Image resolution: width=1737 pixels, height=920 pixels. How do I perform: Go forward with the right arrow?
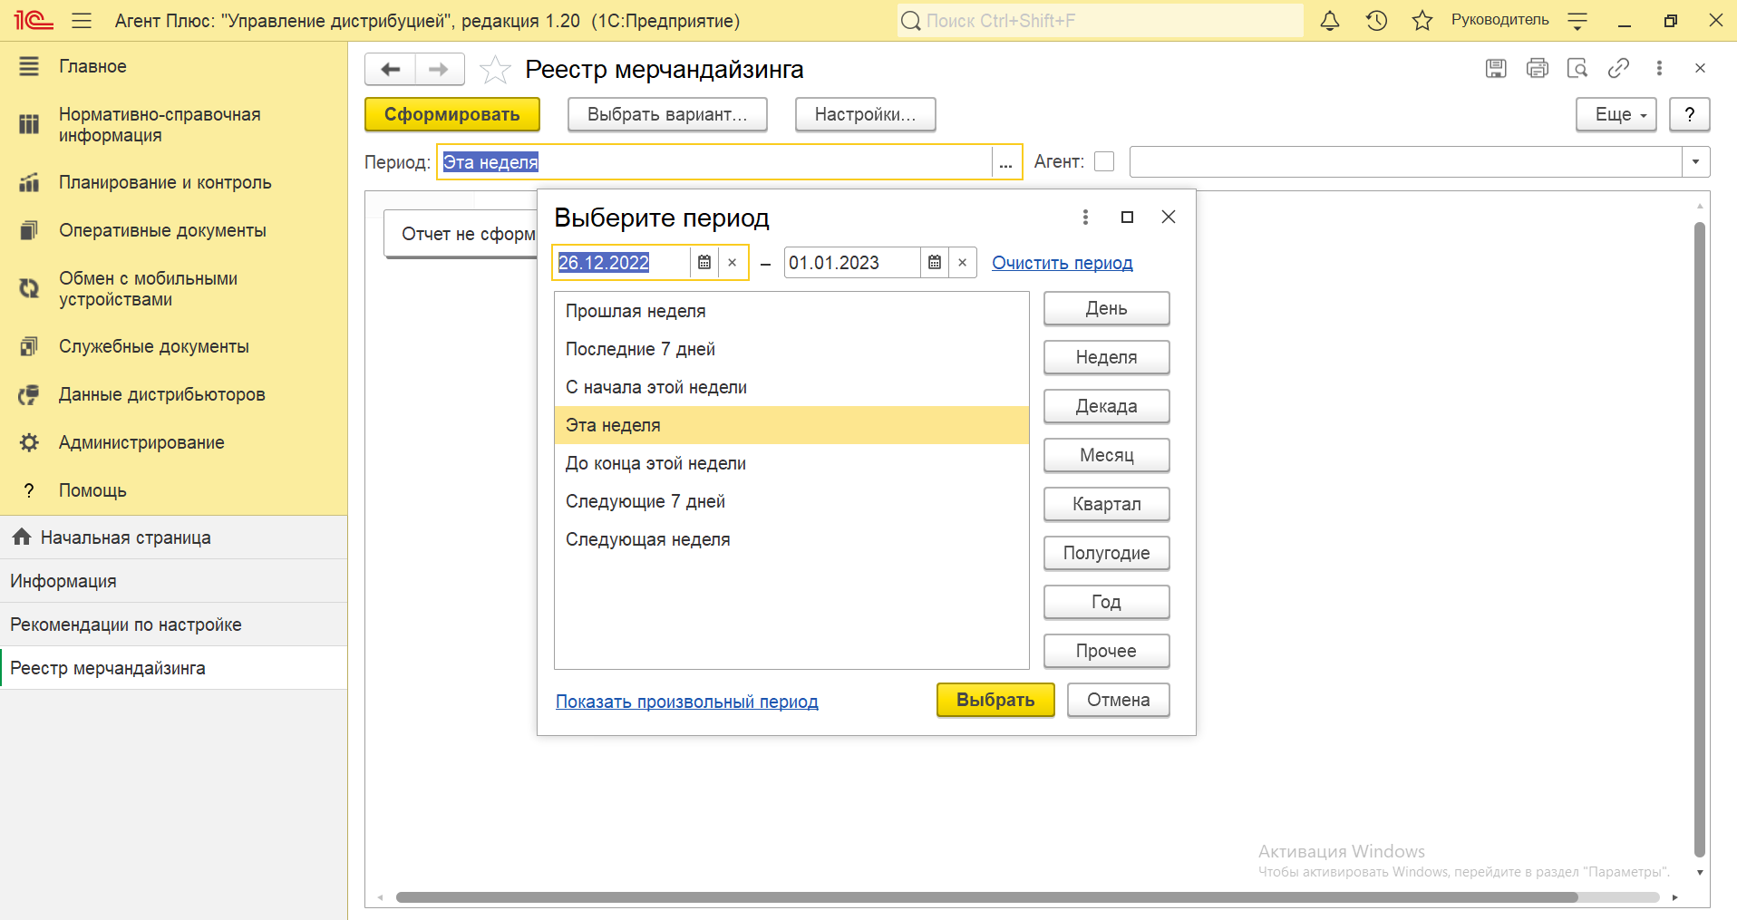(439, 69)
